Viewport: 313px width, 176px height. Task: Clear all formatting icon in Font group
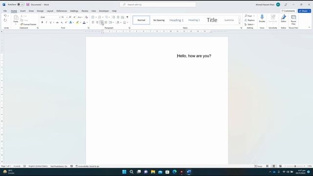point(87,17)
